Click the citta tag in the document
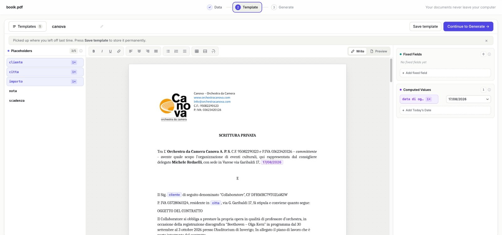 pos(216,203)
